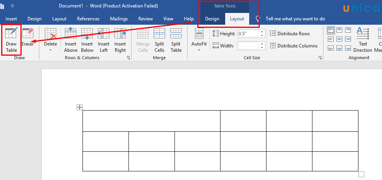Toggle Align Bottom Right cell alignment
382x180 pixels.
(348, 48)
